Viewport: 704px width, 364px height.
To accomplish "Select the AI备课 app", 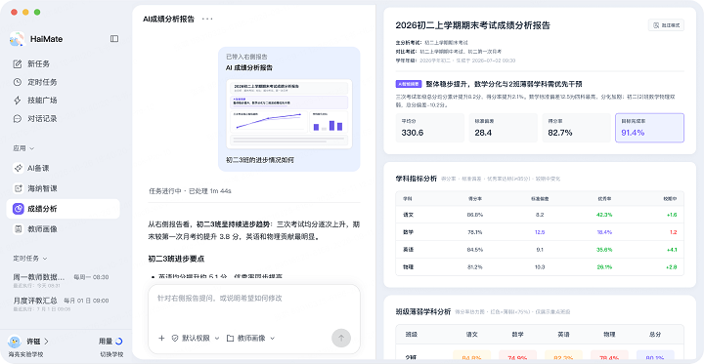I will (x=63, y=168).
